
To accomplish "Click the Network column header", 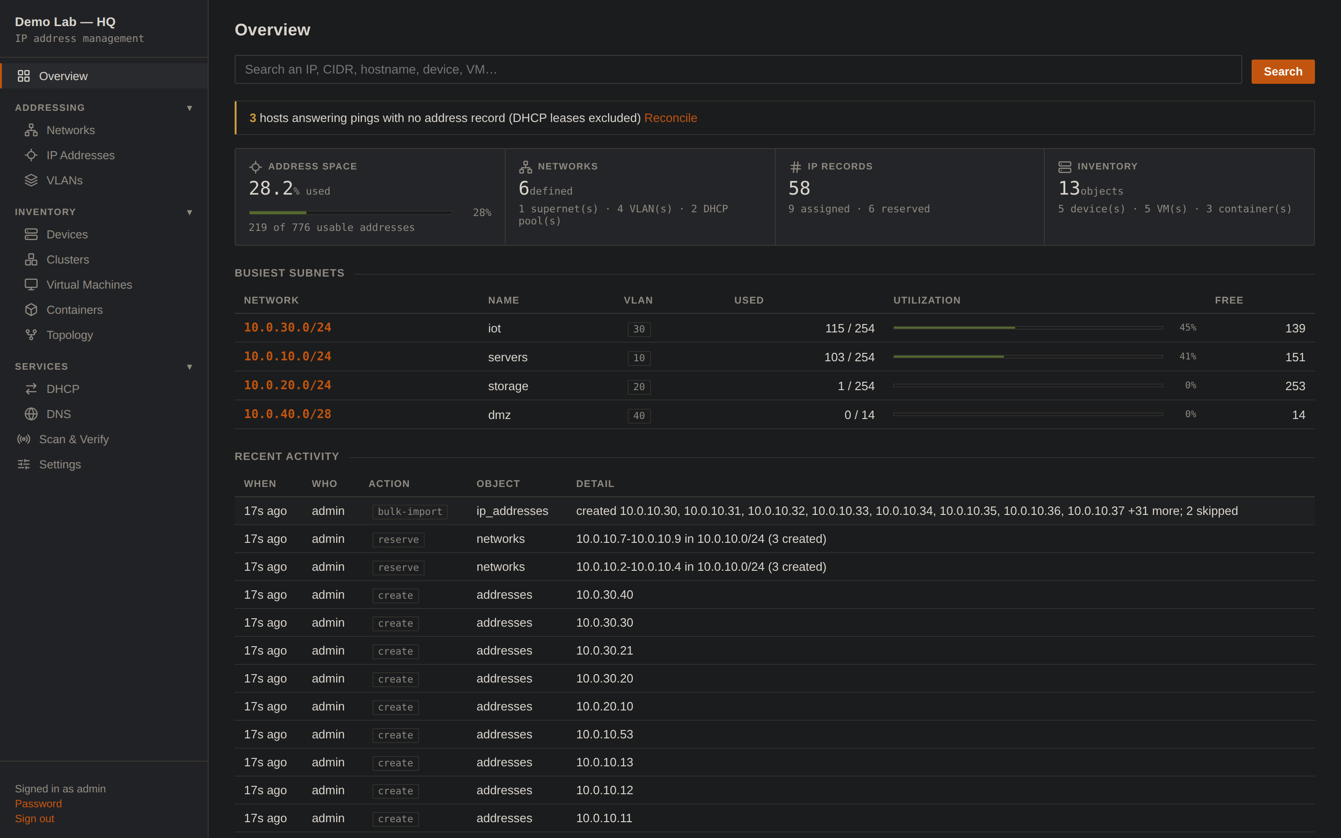I will 271,300.
